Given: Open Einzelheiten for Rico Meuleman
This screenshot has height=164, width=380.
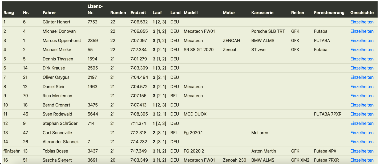Looking at the screenshot, I should 362,96.
